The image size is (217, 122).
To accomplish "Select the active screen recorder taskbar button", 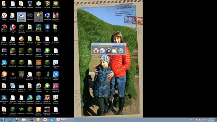I will 65,120.
